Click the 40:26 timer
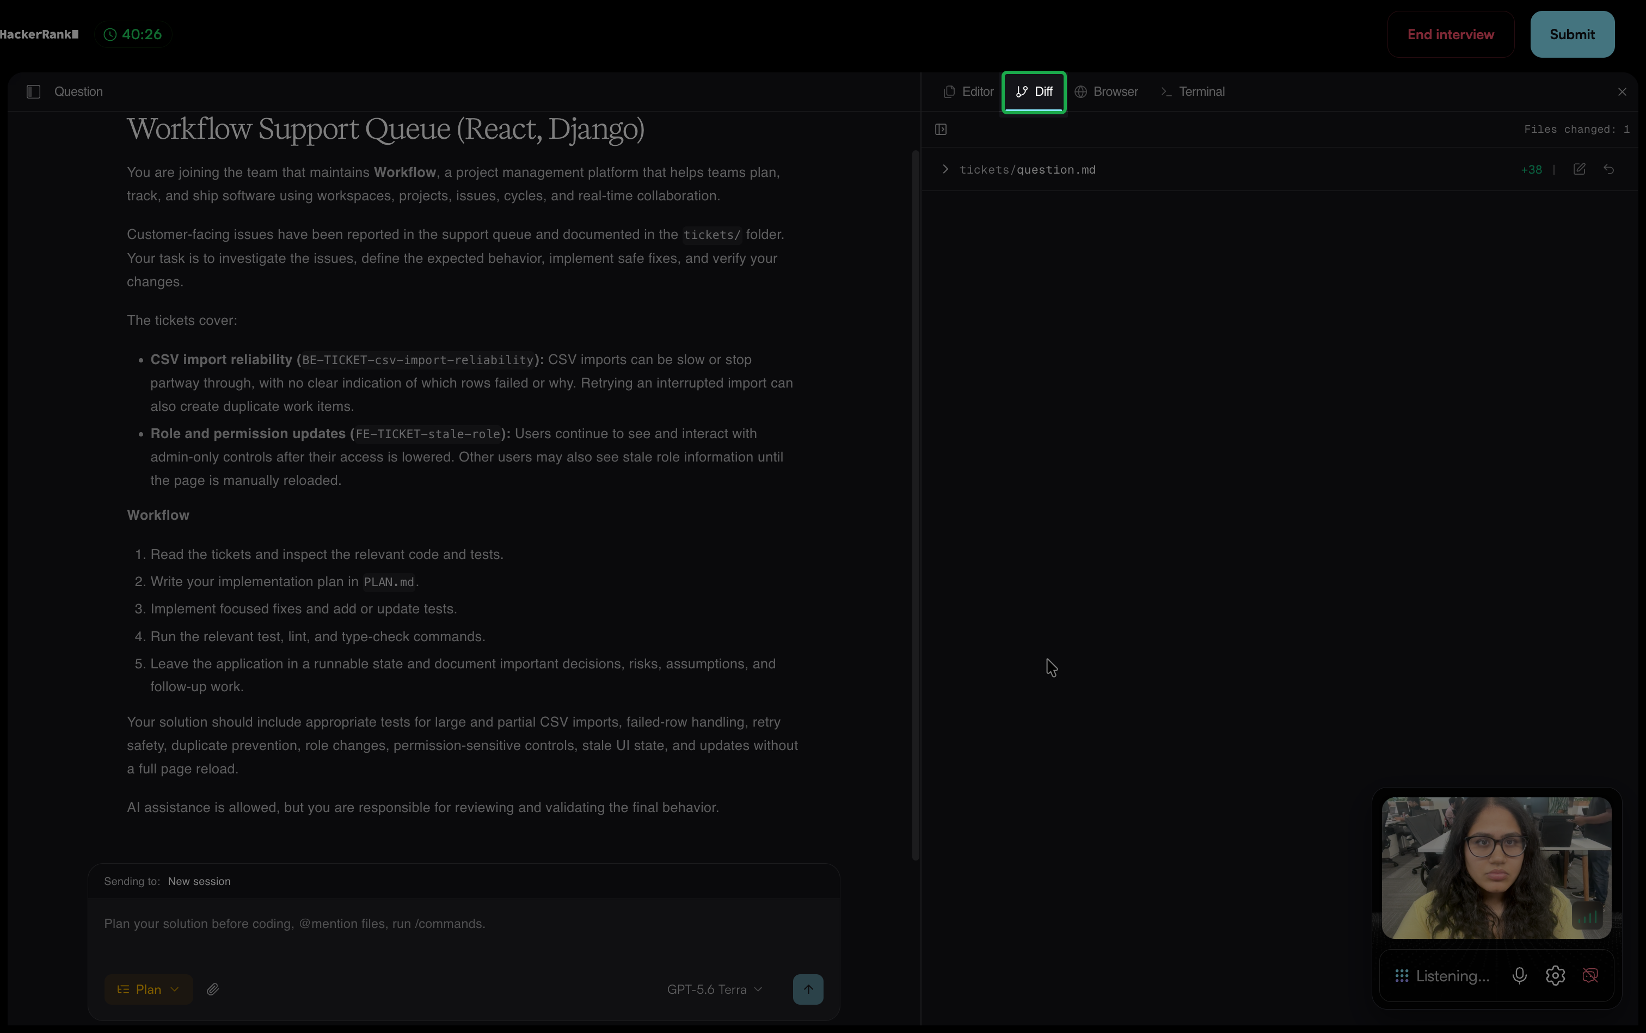The image size is (1646, 1033). click(x=133, y=34)
